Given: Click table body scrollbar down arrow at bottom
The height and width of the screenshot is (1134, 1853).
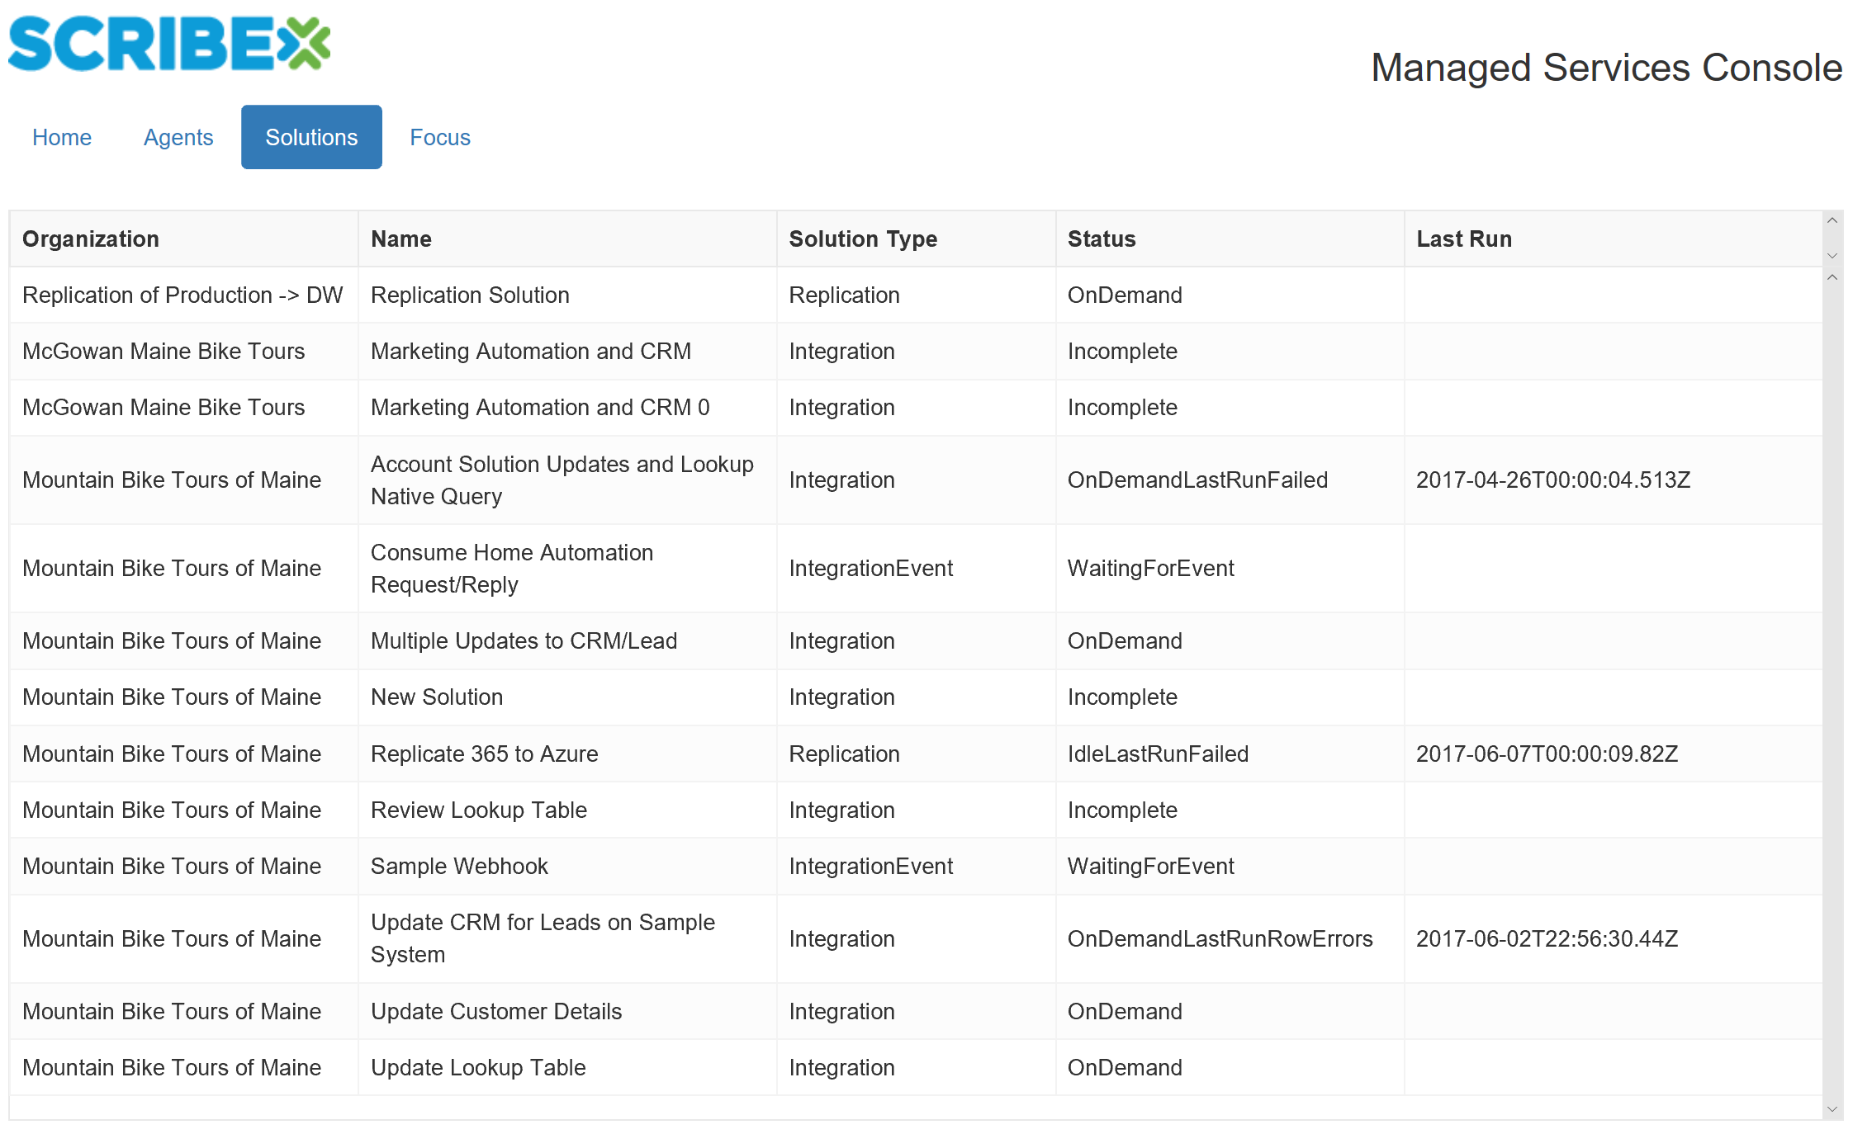Looking at the screenshot, I should (1832, 1110).
